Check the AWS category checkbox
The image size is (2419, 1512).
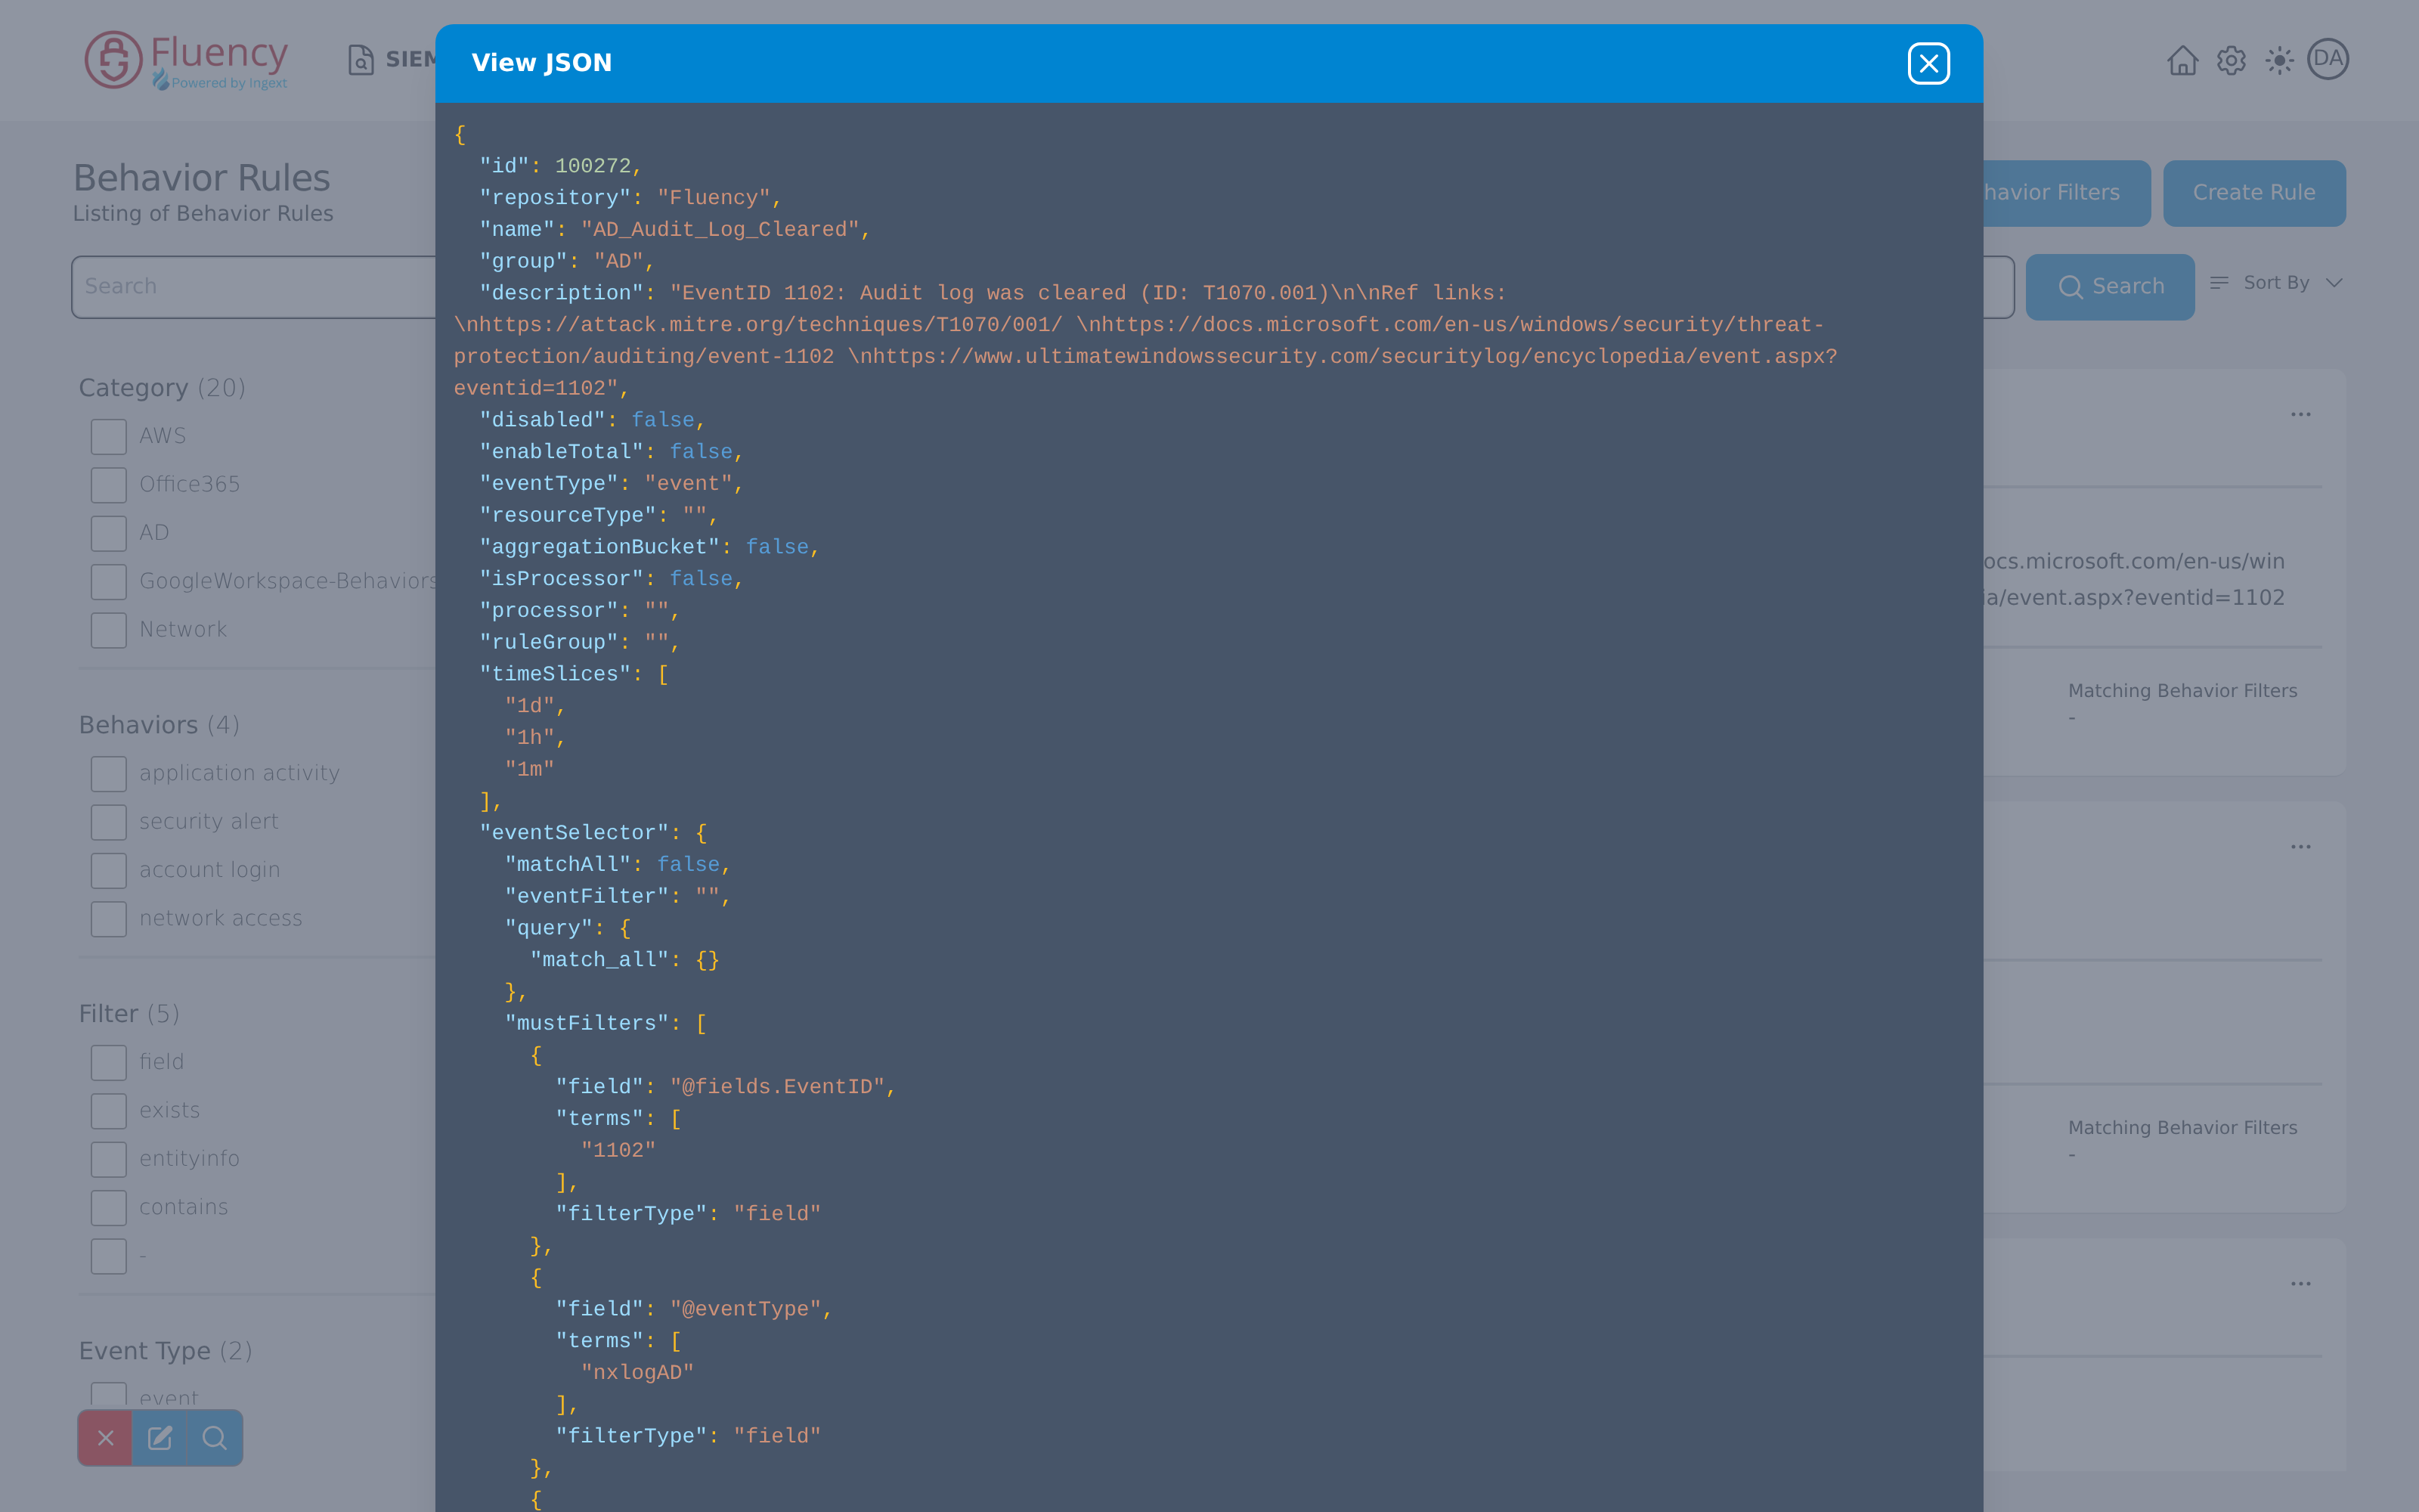[109, 437]
